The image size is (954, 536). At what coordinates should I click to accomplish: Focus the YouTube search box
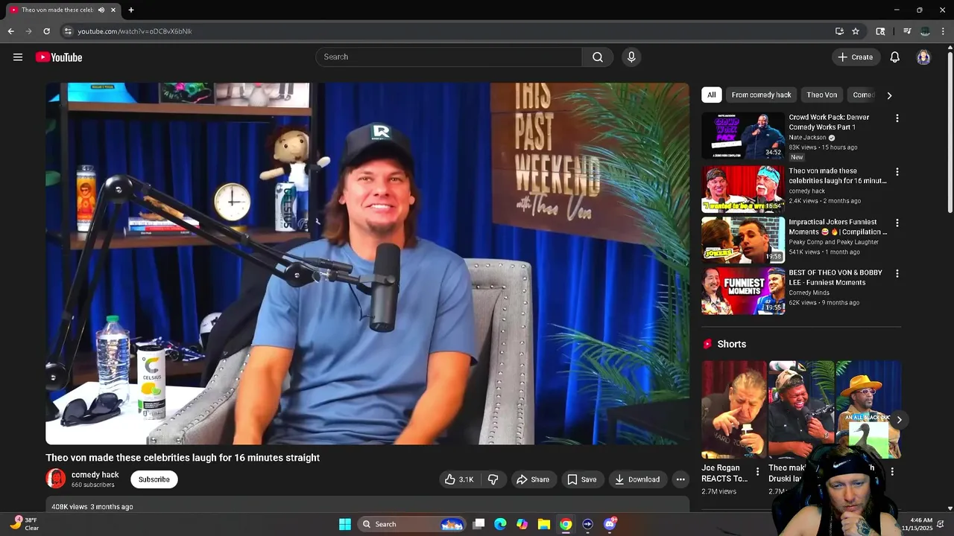449,57
